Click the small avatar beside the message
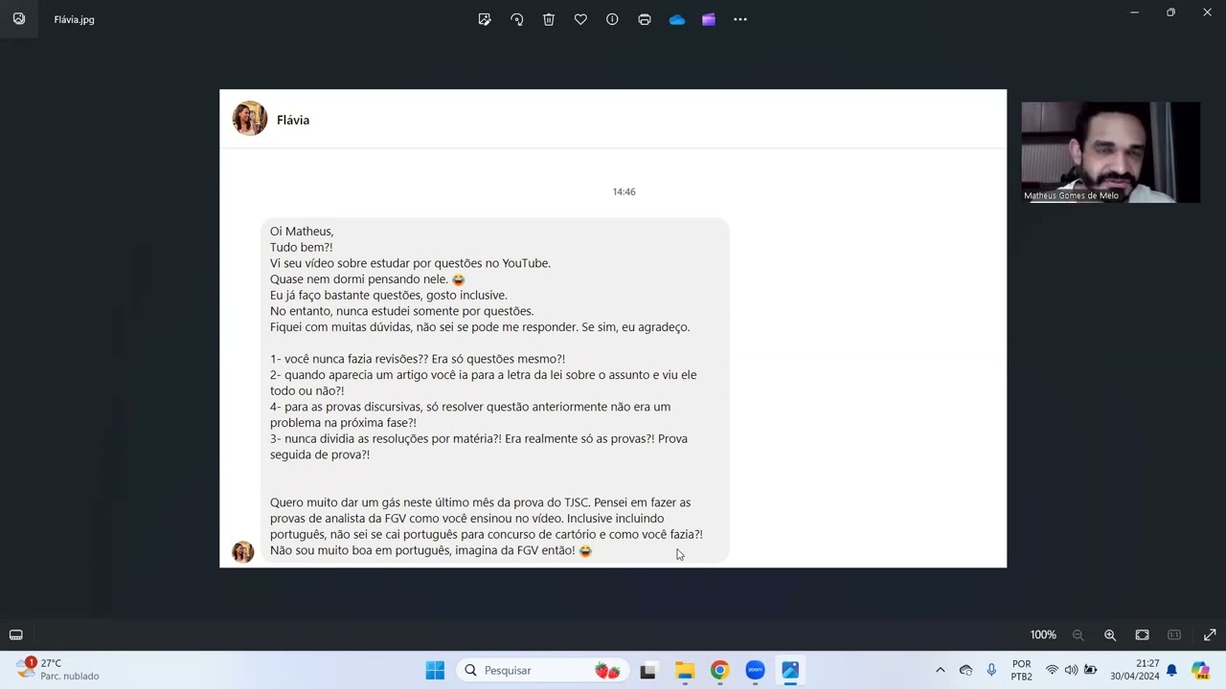Screen dimensions: 1226x689 [243, 551]
